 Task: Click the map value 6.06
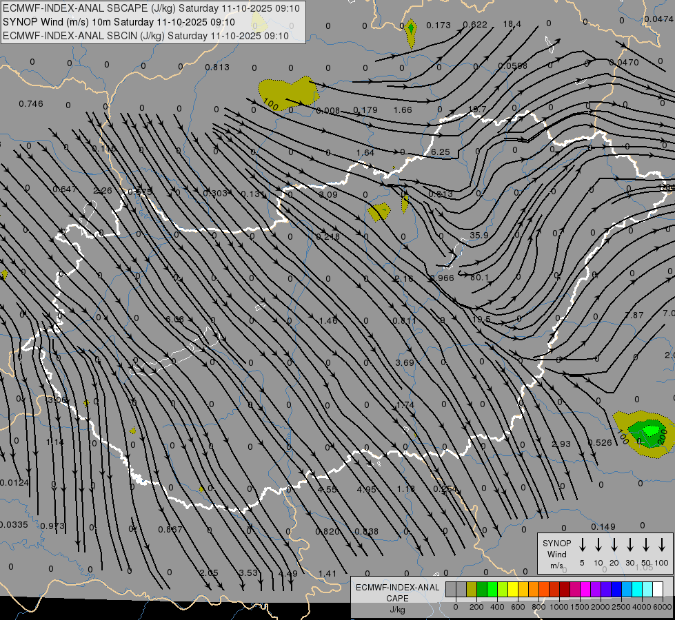click(174, 319)
